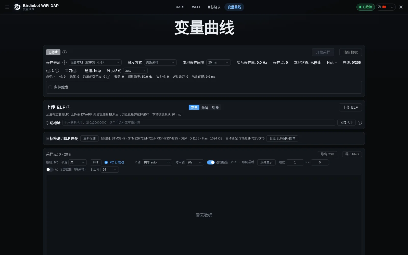The height and width of the screenshot is (255, 408).
Task: Click 本地状态: 已停止 readout
Action: (308, 62)
